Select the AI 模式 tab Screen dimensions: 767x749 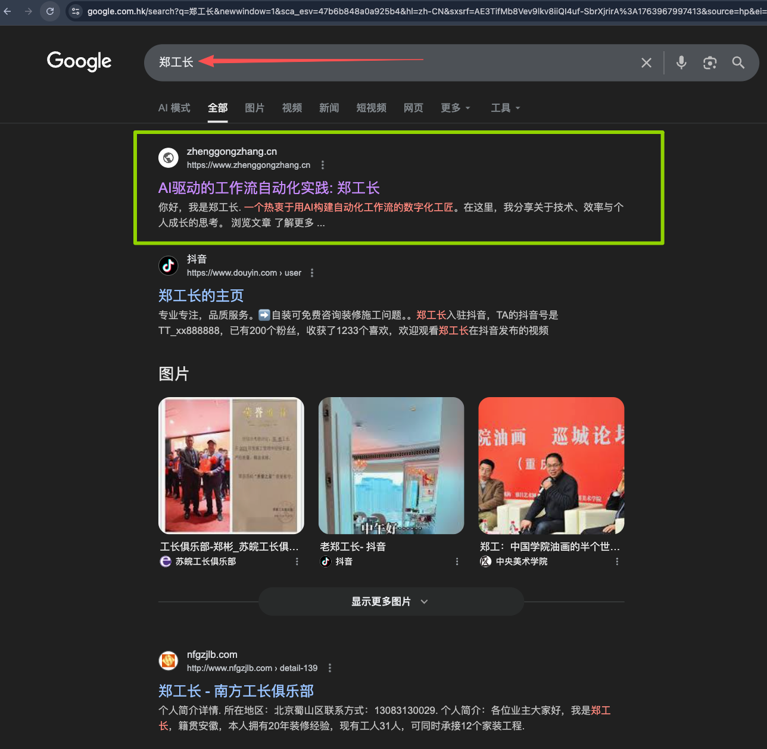174,108
